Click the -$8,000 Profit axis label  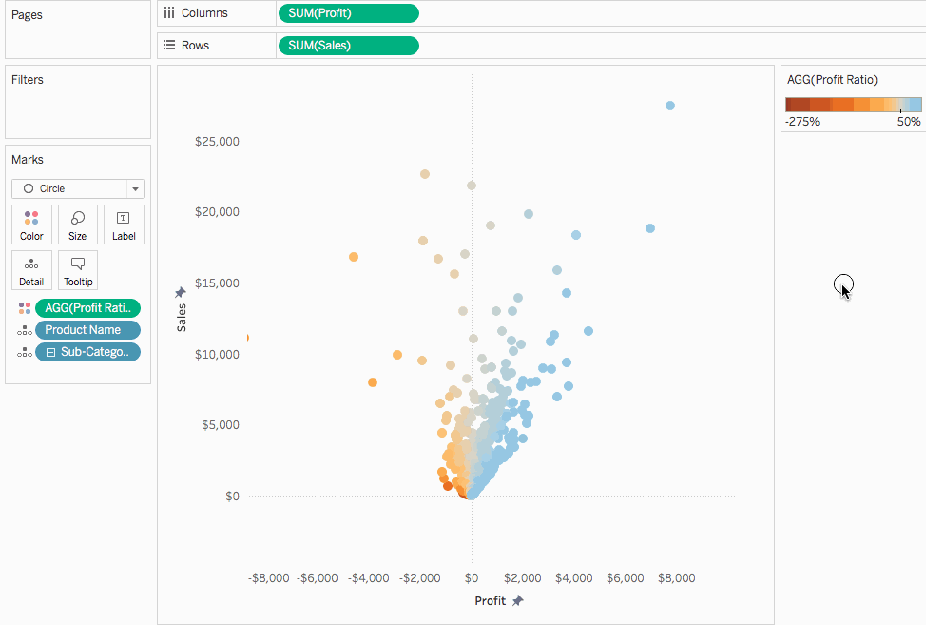[269, 577]
